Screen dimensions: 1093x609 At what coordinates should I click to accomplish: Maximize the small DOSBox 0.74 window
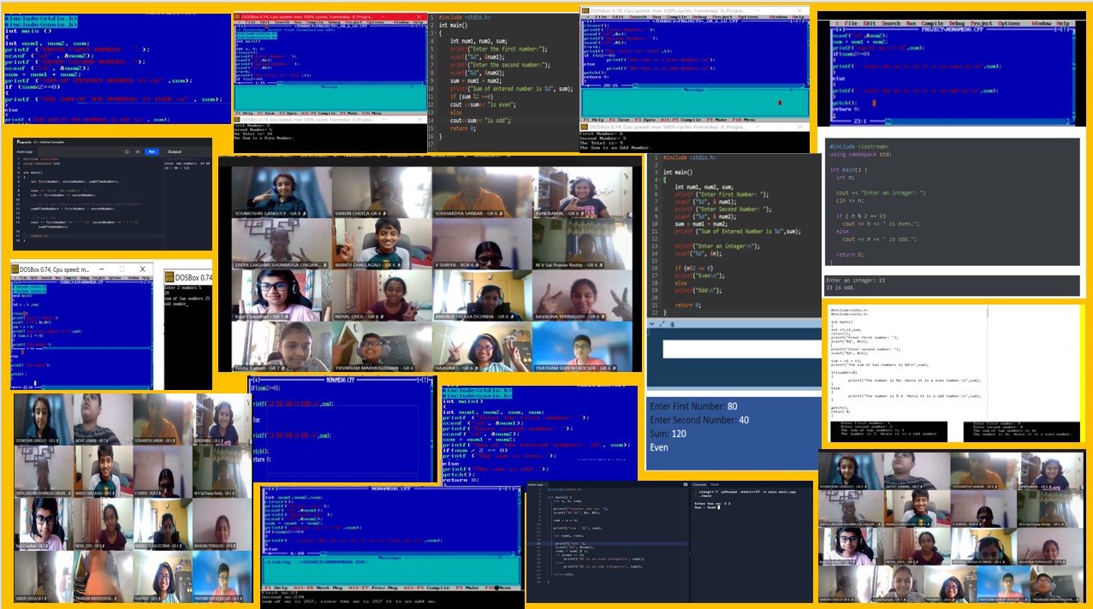121,269
